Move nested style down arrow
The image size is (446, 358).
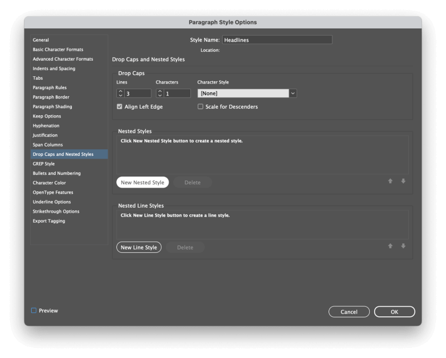coord(403,181)
